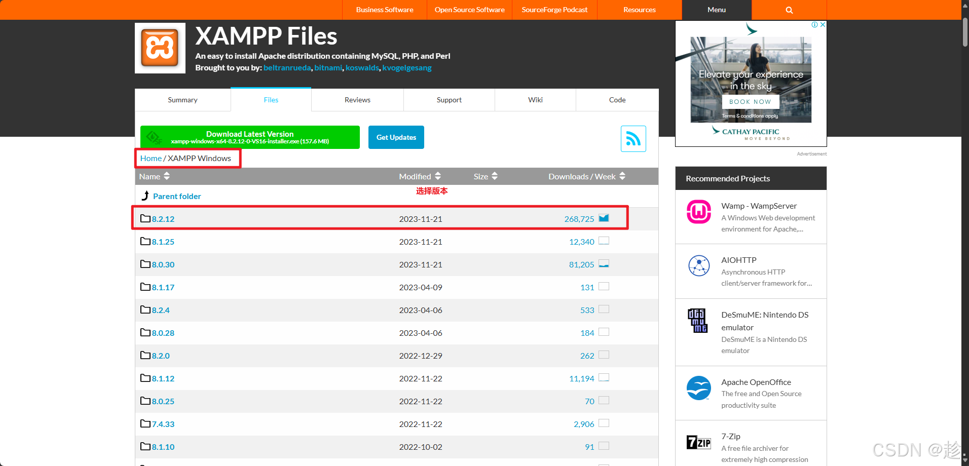Switch to the Files tab

(271, 100)
